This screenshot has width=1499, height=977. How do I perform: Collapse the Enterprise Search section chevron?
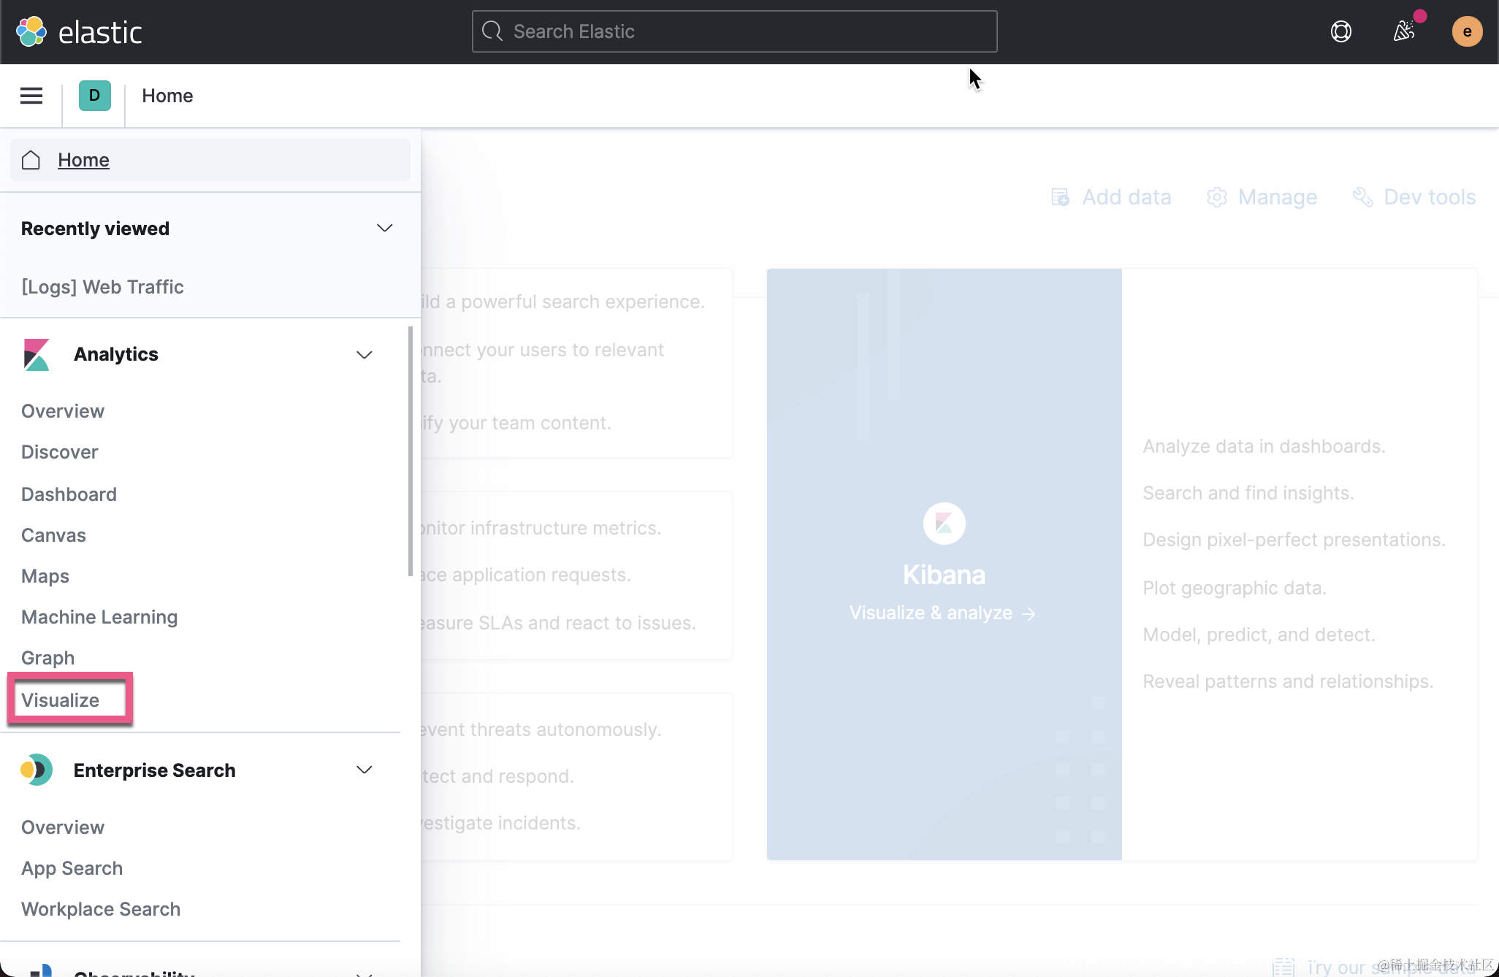pos(364,770)
